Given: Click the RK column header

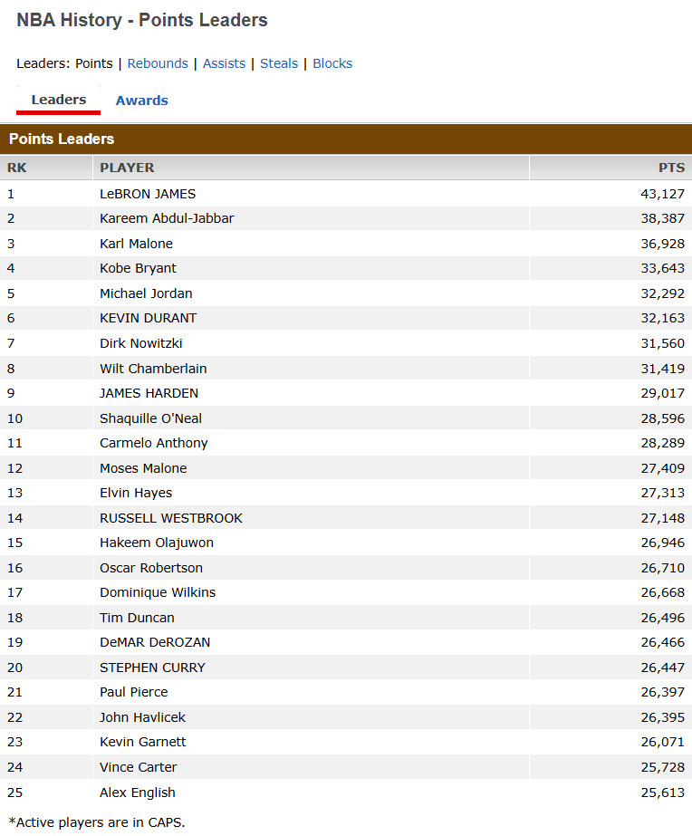Looking at the screenshot, I should [x=16, y=168].
